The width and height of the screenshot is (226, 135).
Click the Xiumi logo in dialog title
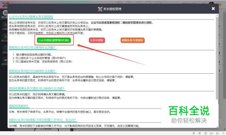100,9
